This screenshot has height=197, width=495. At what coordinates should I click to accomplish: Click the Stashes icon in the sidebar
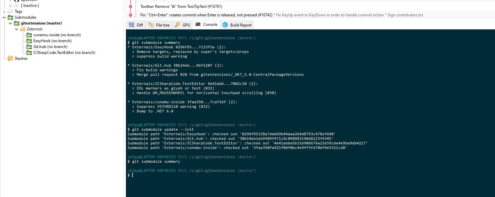(10, 58)
